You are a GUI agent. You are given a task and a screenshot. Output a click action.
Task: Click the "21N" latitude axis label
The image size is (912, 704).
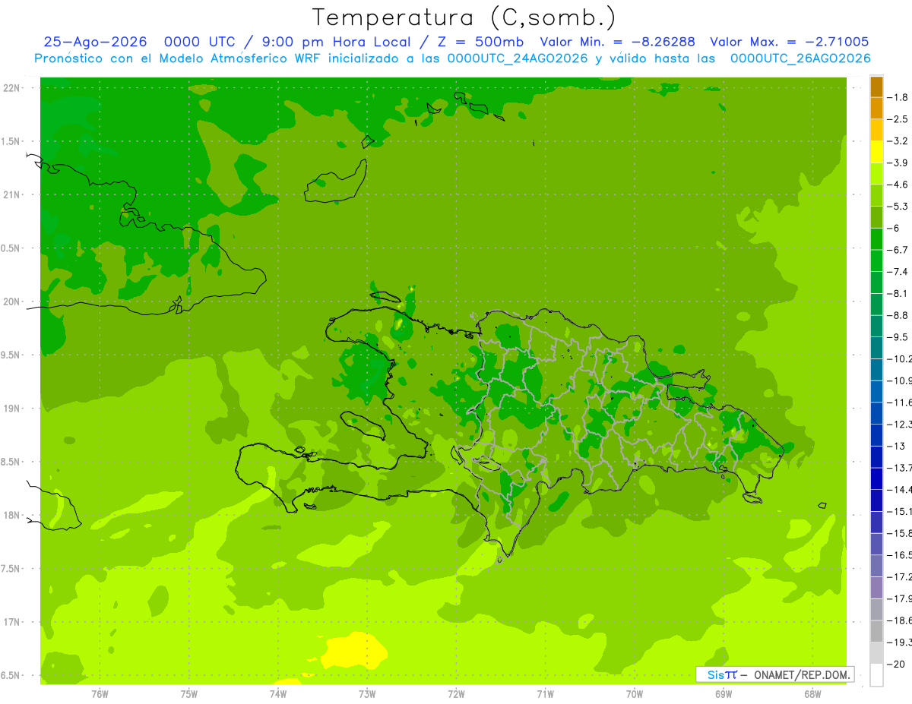coord(11,195)
